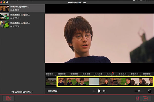Viewport: 154px width, 102px height.
Task: Click the 00:00:30.00 mark on the ruler
Action: [x=74, y=74]
